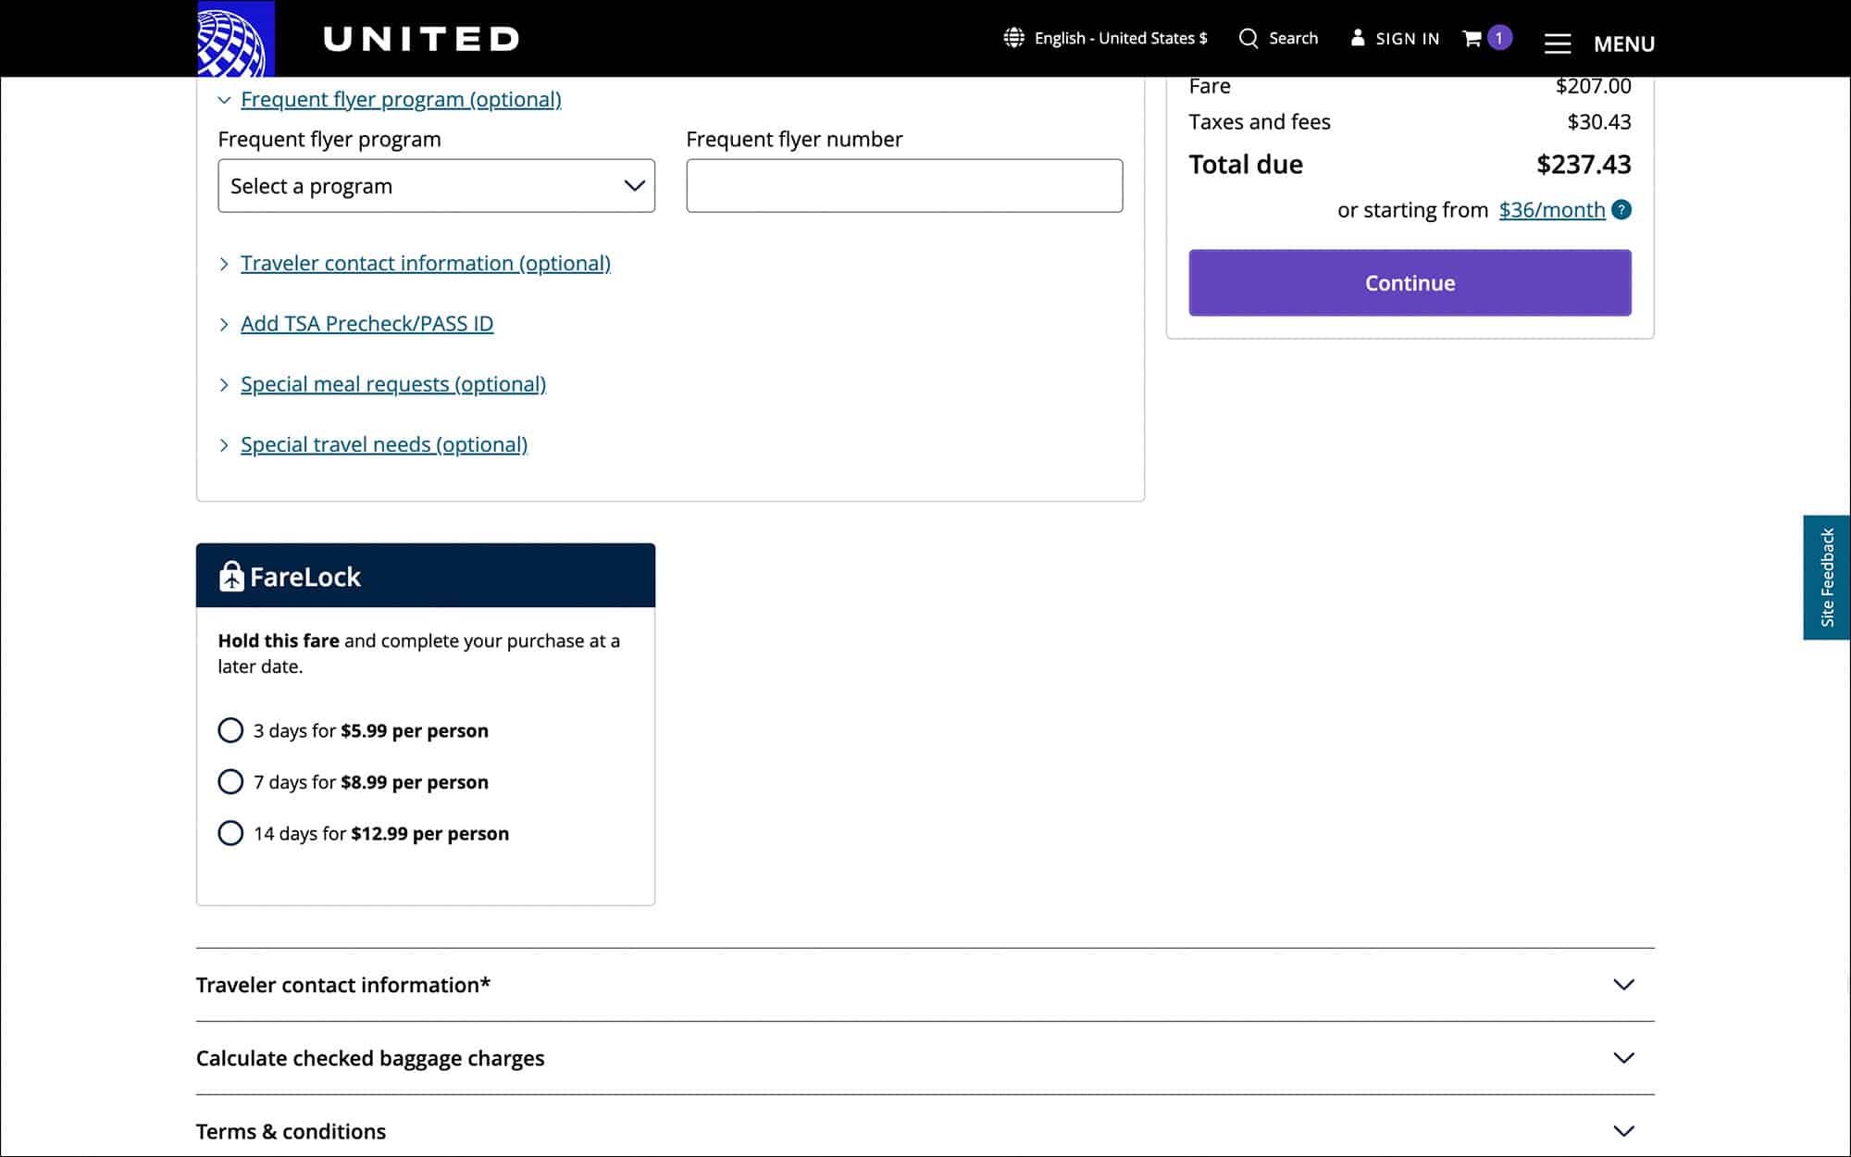Click the Search magnifier icon
Screen dimensions: 1851x1157
click(1248, 38)
